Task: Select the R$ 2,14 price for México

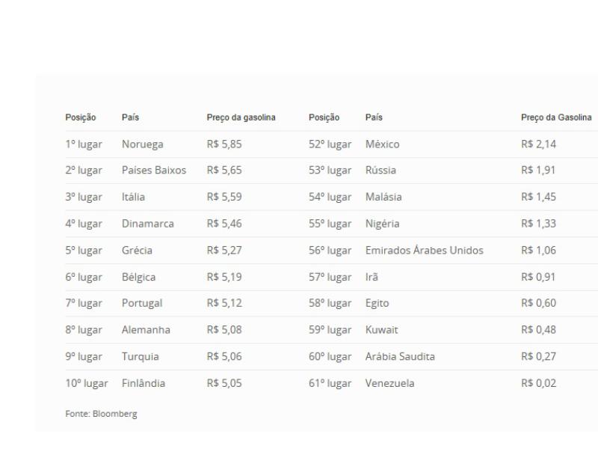Action: click(x=538, y=144)
